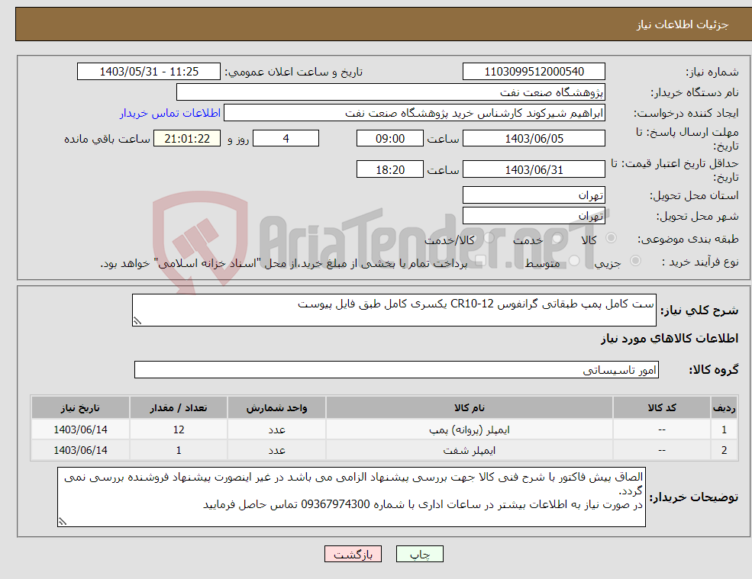
Task: Click unit cell عدد in row 1
Action: (276, 430)
